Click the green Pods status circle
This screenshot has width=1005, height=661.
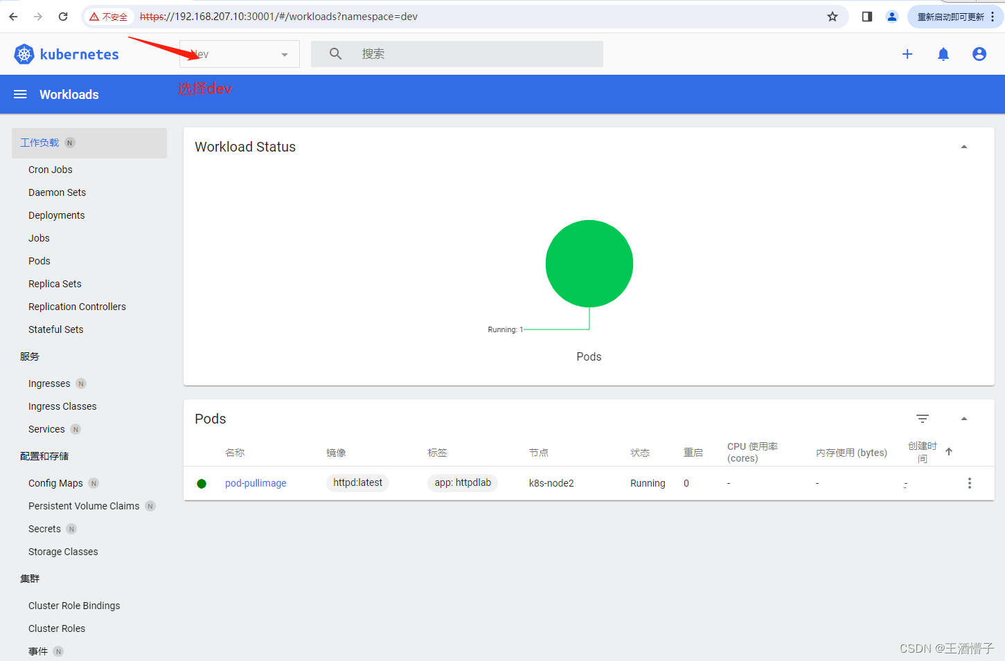589,264
